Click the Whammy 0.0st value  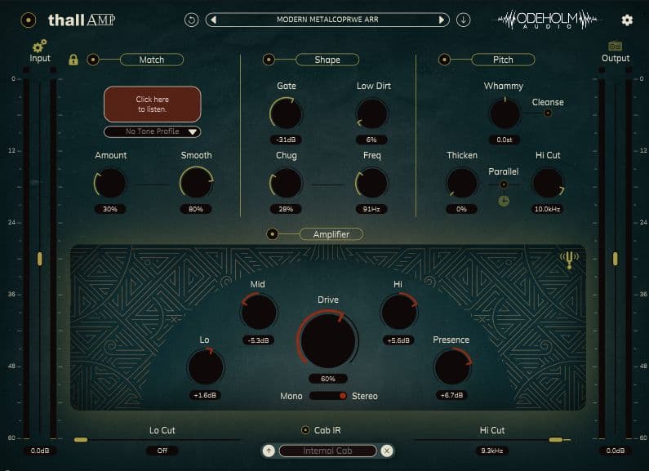click(505, 140)
